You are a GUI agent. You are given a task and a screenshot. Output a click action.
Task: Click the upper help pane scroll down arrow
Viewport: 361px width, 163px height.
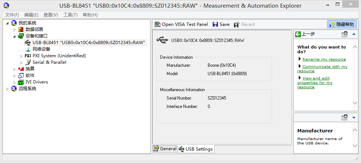[355, 103]
